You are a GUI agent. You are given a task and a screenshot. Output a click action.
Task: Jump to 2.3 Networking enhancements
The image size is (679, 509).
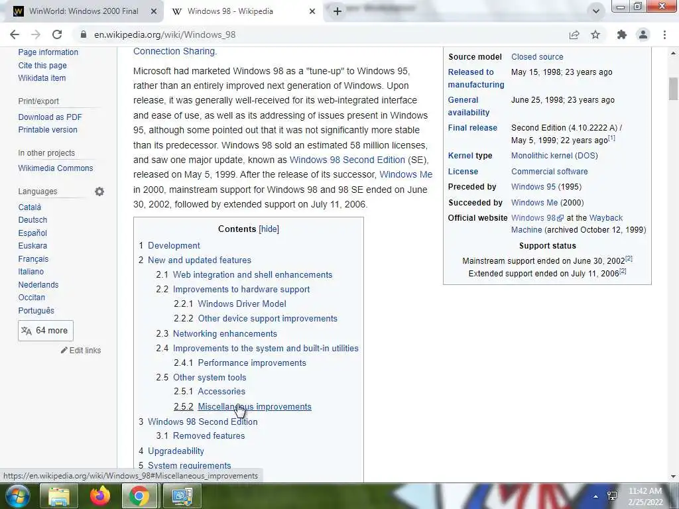(225, 334)
